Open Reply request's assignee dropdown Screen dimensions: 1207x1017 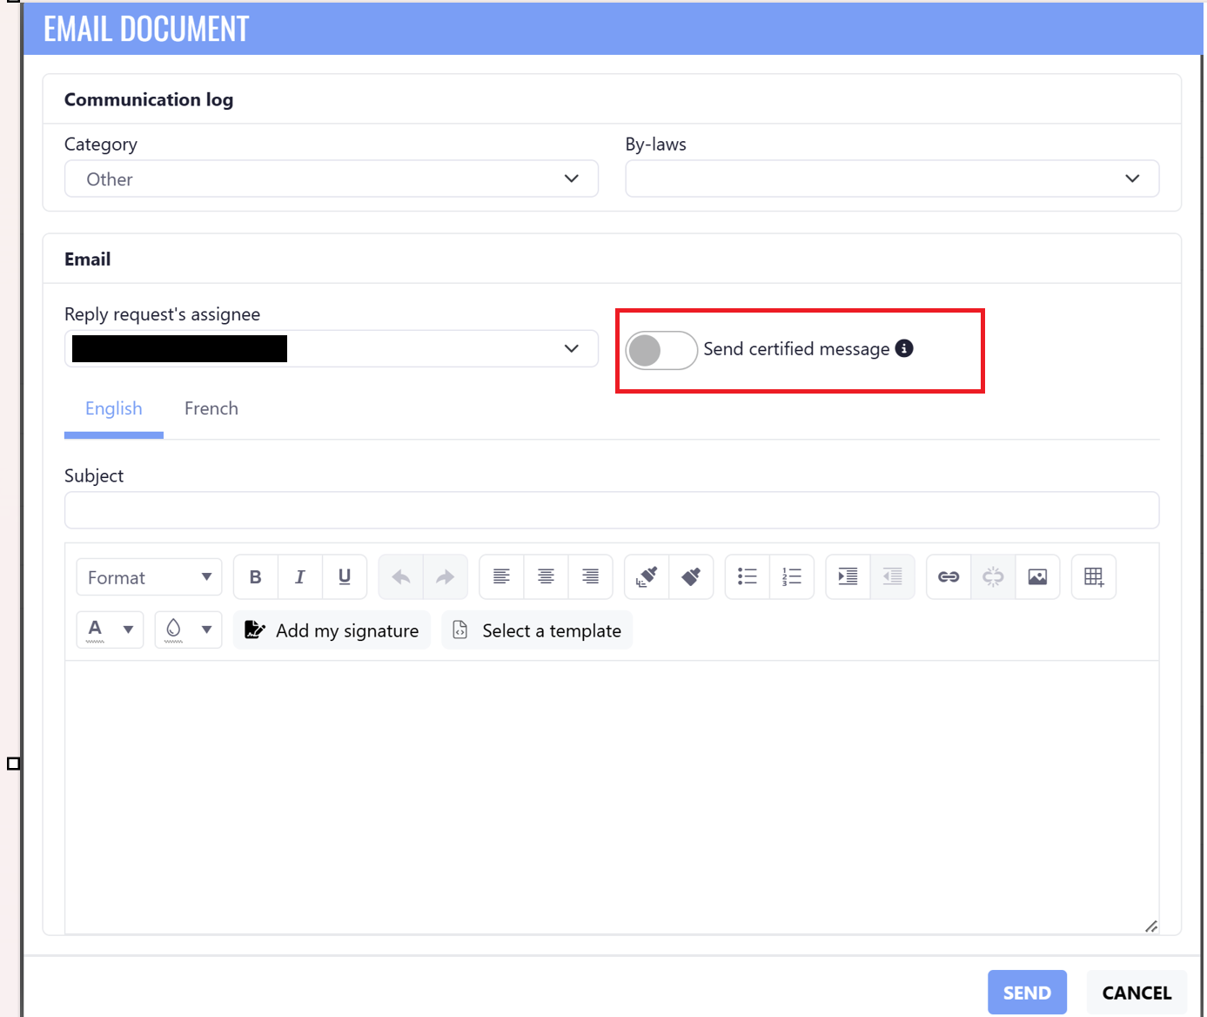coord(332,348)
